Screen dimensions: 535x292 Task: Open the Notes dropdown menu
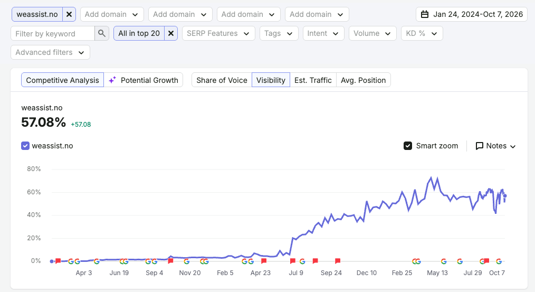click(x=496, y=146)
